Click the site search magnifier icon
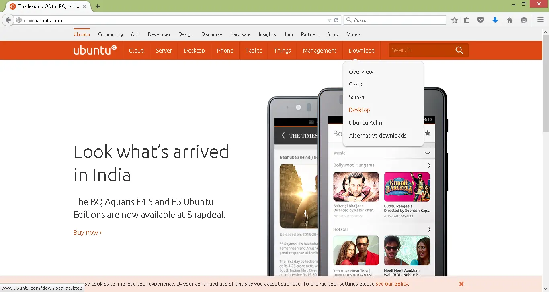Screen dimensions: 549x292 459,50
